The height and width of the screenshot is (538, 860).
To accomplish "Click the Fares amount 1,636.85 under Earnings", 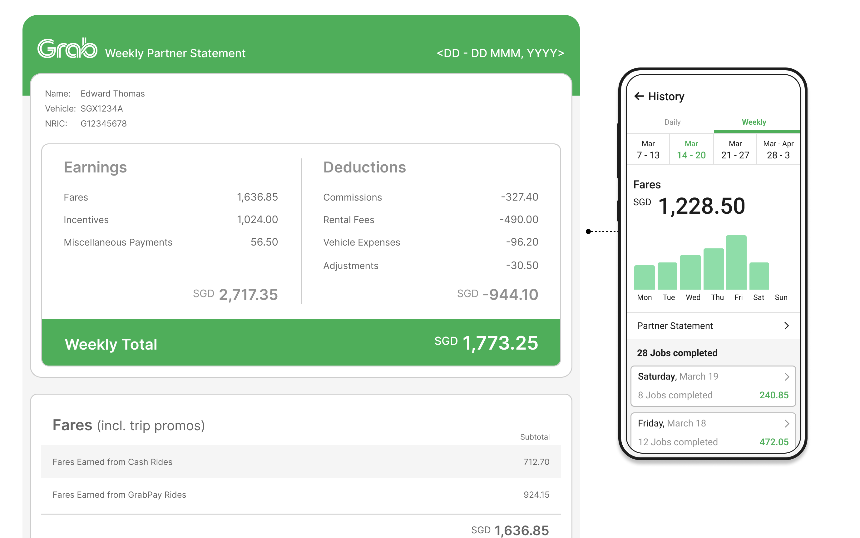I will coord(258,197).
